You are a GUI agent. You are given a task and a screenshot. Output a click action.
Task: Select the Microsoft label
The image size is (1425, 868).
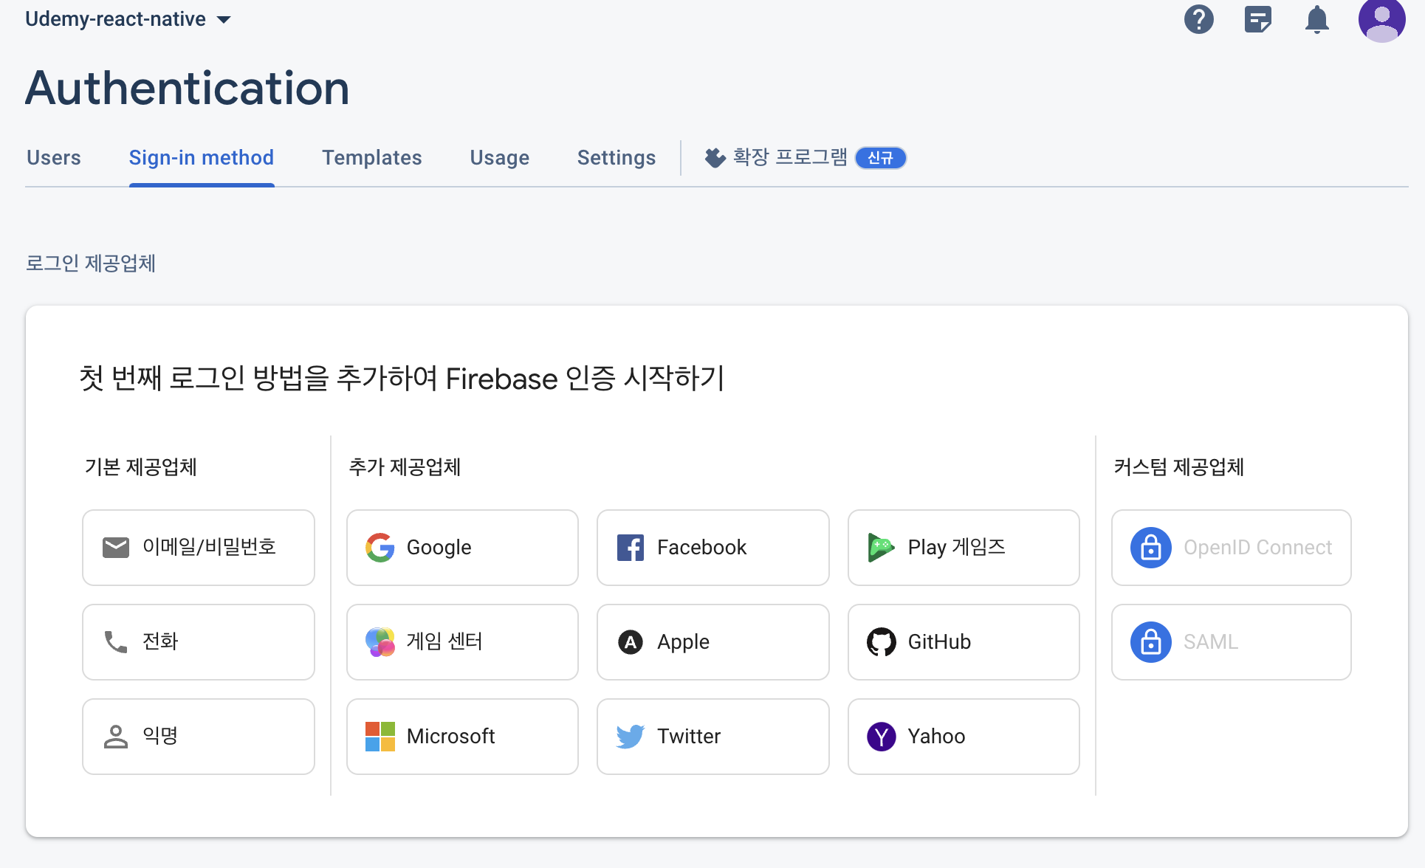(x=451, y=737)
